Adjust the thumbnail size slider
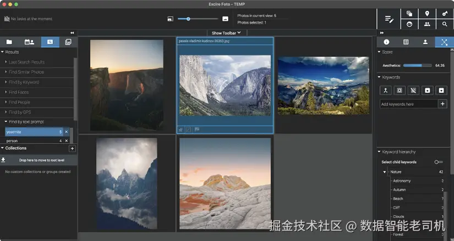Image resolution: width=454 pixels, height=241 pixels. [x=188, y=19]
